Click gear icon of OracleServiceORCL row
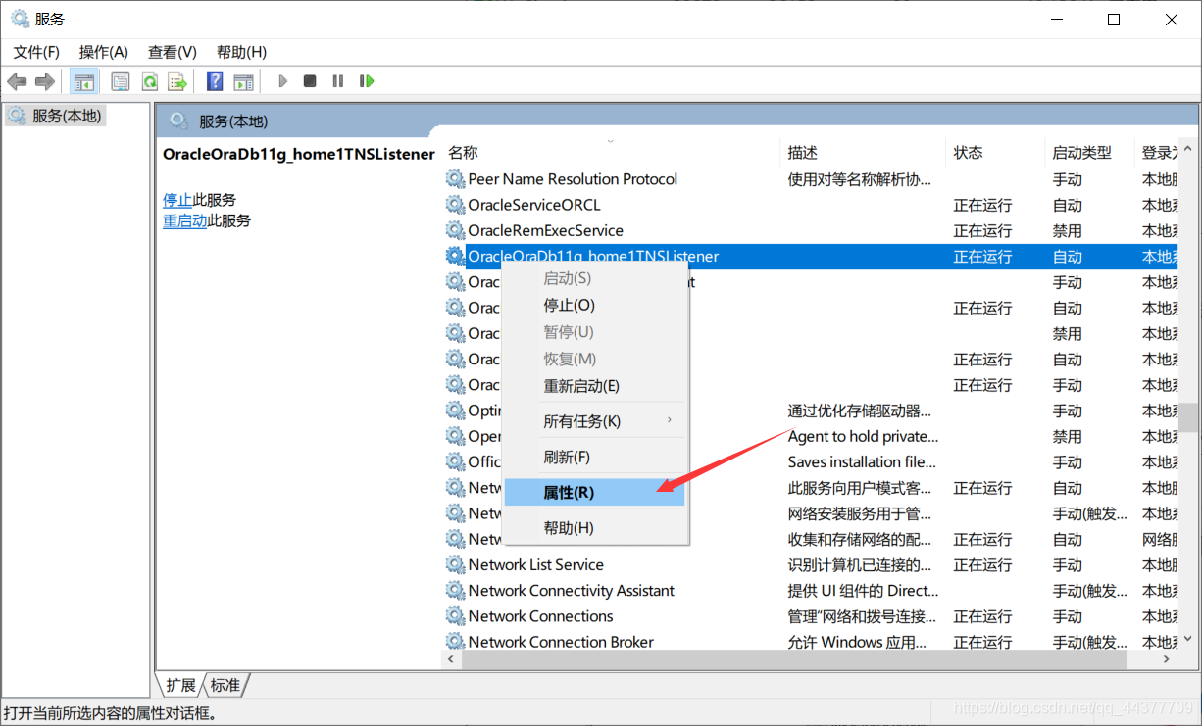 tap(455, 205)
